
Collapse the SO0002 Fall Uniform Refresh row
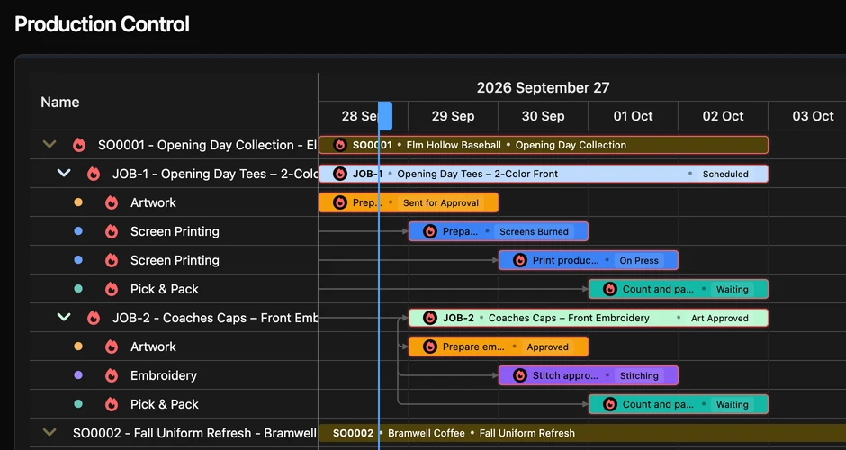[49, 432]
